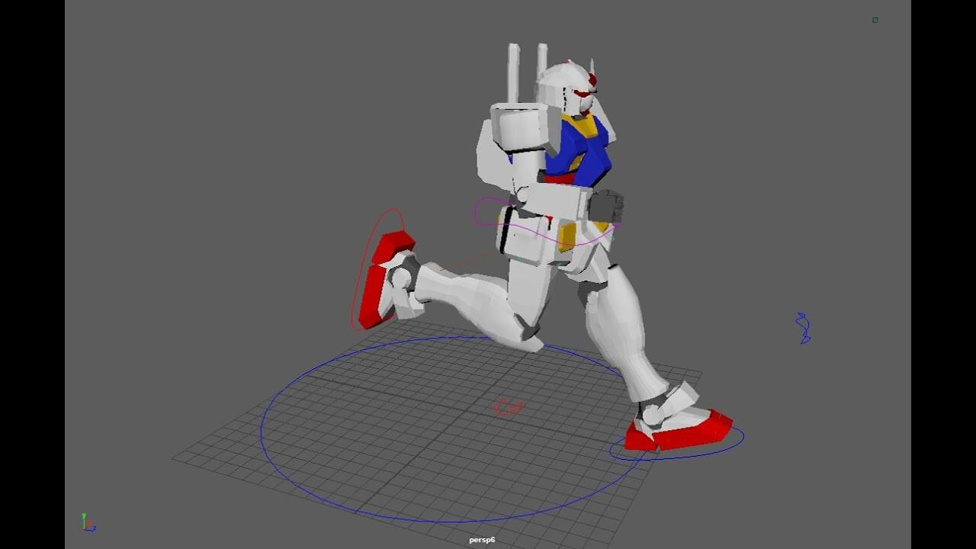This screenshot has height=549, width=976.
Task: Select the blue squiggle control at the right edge
Action: [x=804, y=328]
